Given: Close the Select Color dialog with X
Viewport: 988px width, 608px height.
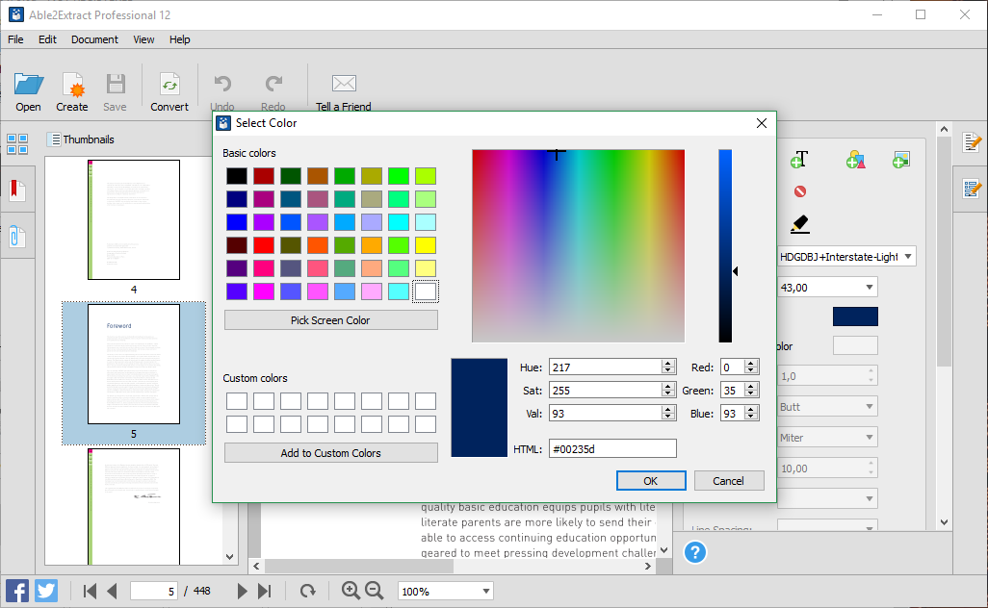Looking at the screenshot, I should 761,123.
